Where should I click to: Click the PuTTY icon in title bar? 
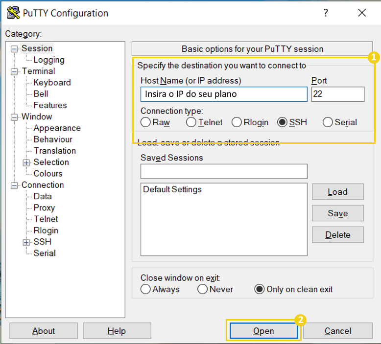click(13, 13)
